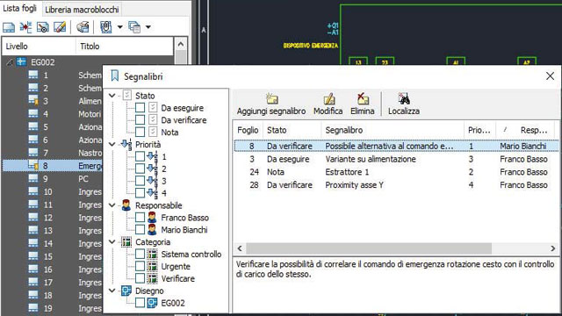Click the Localizza binoculars icon
562x316 pixels.
(404, 98)
